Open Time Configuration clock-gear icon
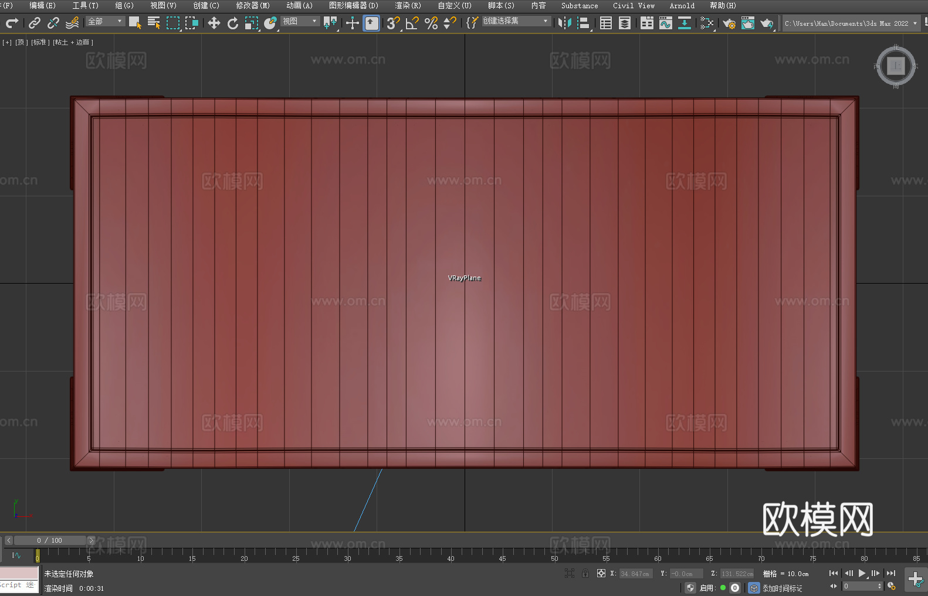Viewport: 928px width, 596px height. tap(892, 586)
